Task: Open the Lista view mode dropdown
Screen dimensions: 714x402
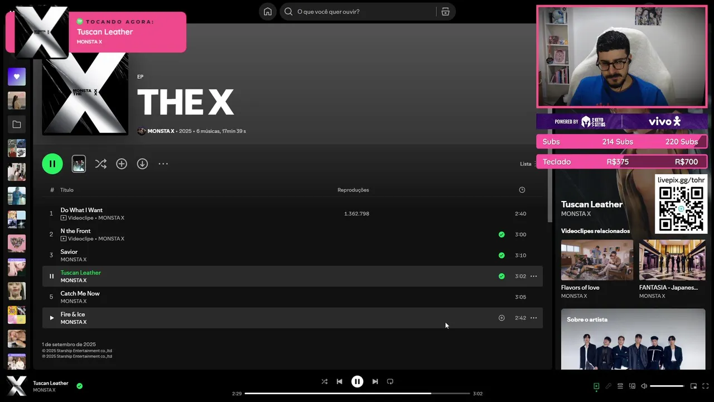Action: 528,164
